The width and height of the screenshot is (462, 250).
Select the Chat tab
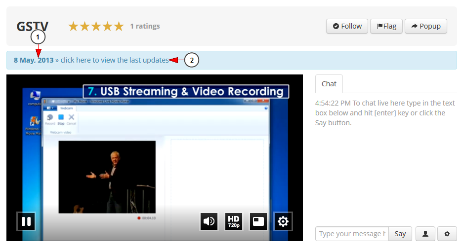click(x=329, y=84)
